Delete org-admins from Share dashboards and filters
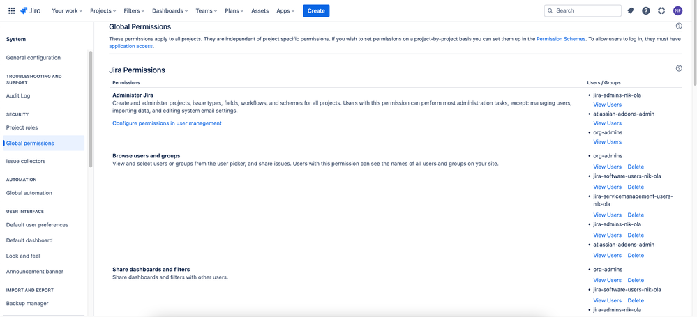The image size is (697, 317). click(636, 280)
